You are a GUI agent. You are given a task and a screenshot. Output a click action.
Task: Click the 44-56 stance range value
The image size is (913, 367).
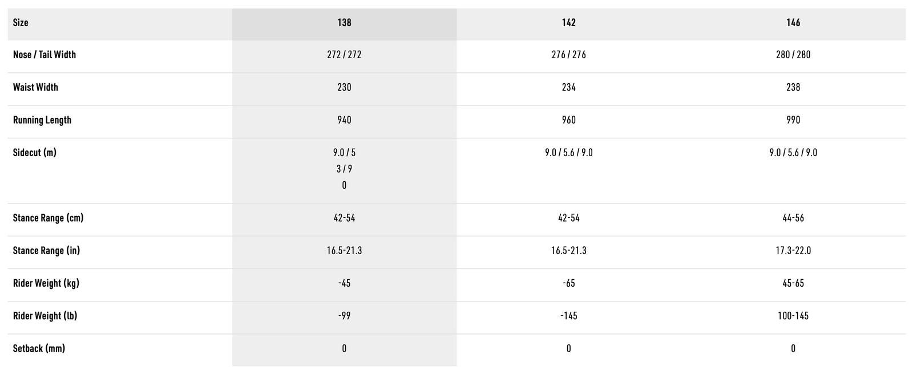point(793,218)
